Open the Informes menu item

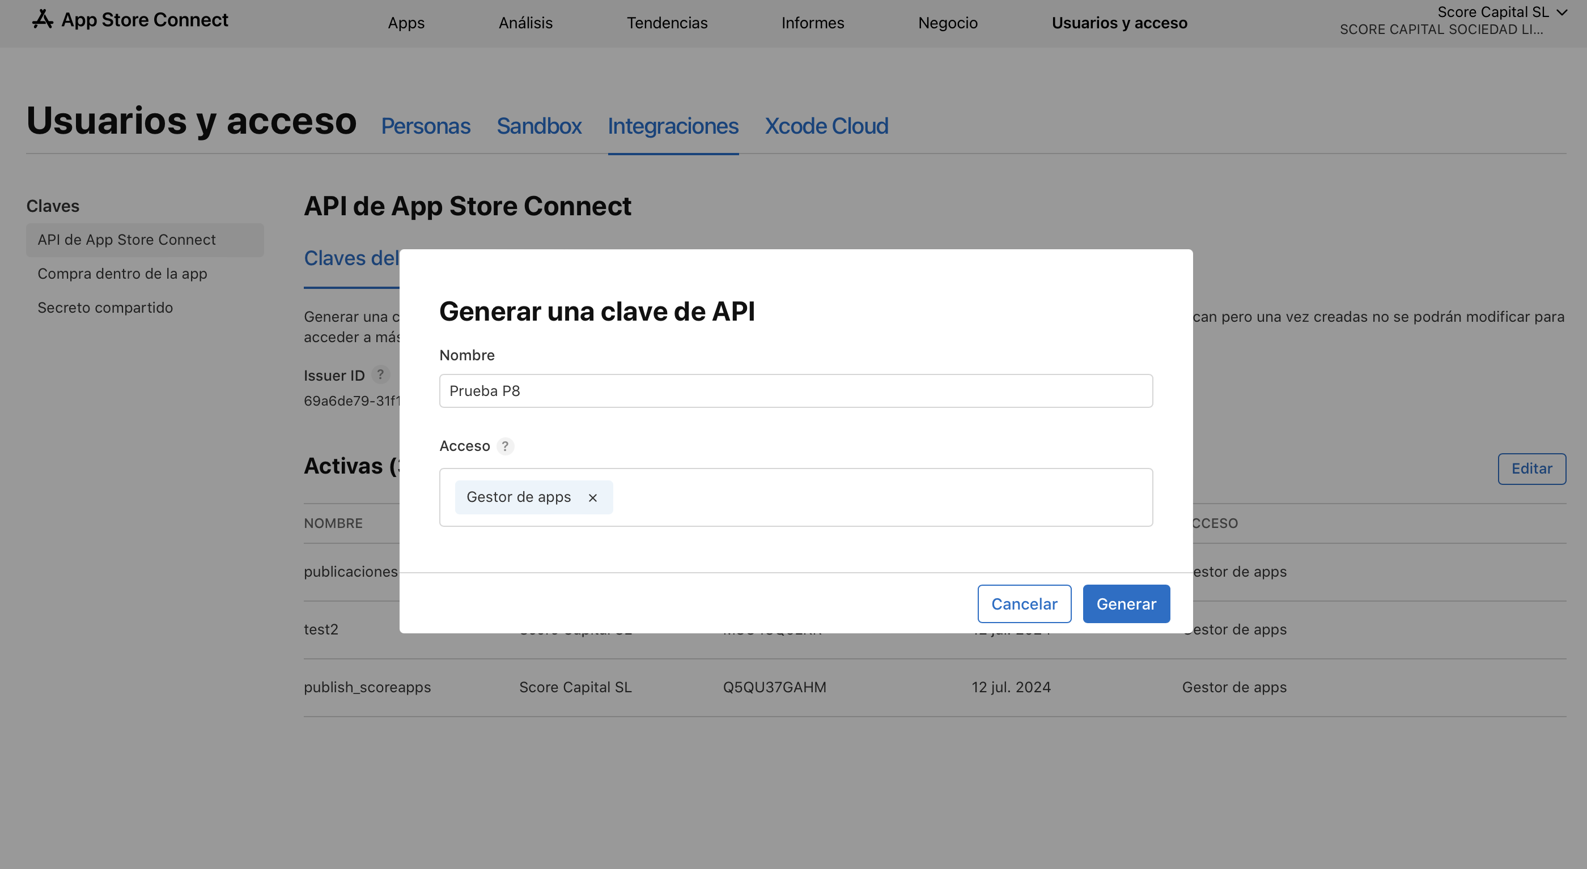pyautogui.click(x=813, y=23)
